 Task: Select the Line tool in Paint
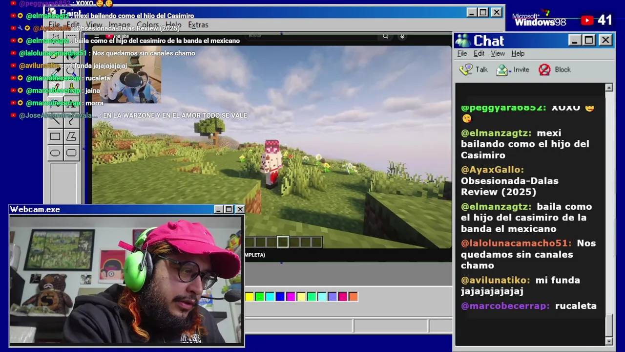[x=55, y=120]
